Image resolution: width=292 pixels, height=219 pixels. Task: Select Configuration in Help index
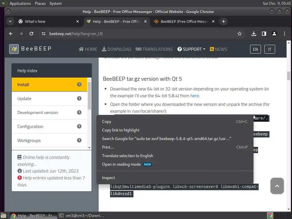tap(49, 126)
